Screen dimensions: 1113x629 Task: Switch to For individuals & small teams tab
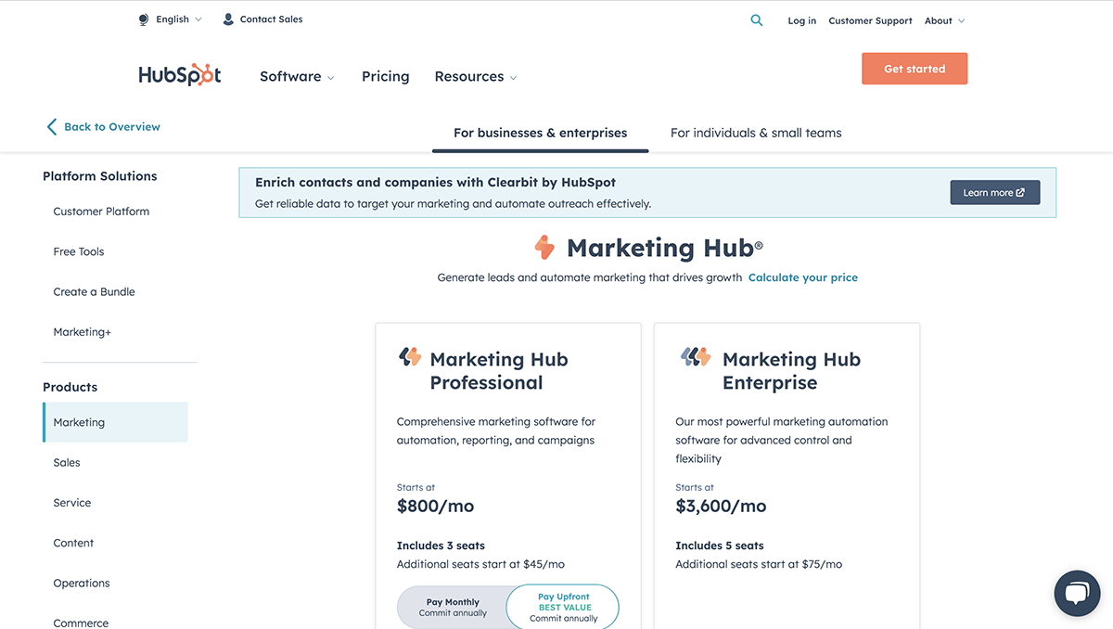pyautogui.click(x=756, y=133)
